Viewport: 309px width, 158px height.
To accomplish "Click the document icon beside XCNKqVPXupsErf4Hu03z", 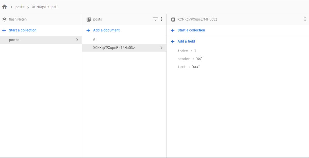I will pyautogui.click(x=173, y=19).
